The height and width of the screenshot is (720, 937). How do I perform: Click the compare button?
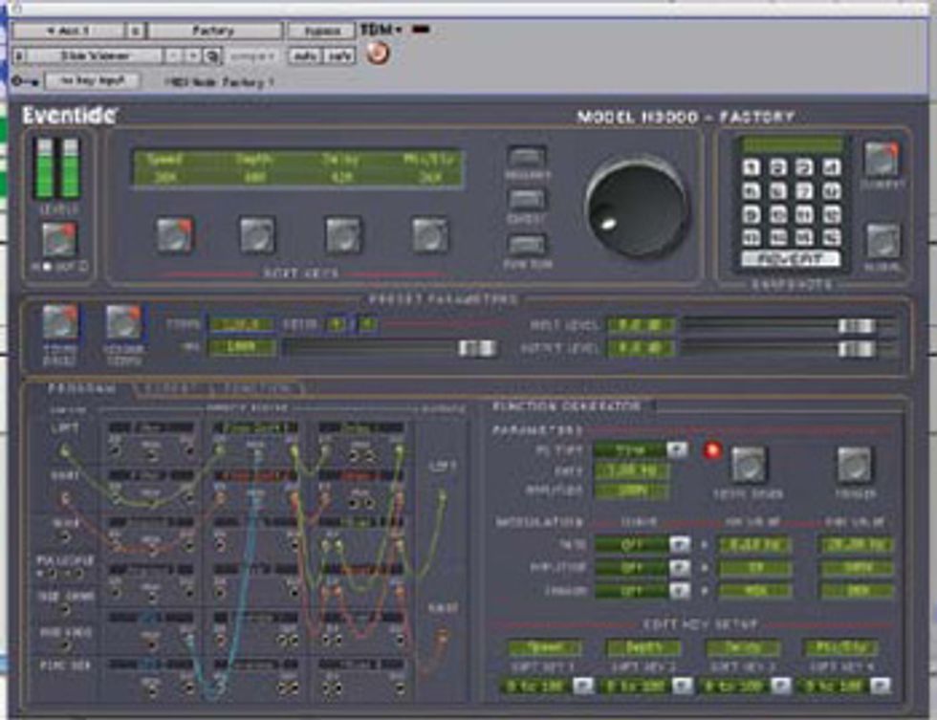(253, 56)
